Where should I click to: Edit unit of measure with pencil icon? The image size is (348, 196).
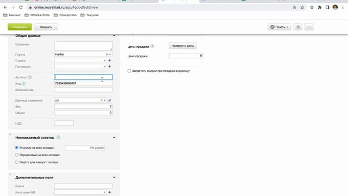110,100
